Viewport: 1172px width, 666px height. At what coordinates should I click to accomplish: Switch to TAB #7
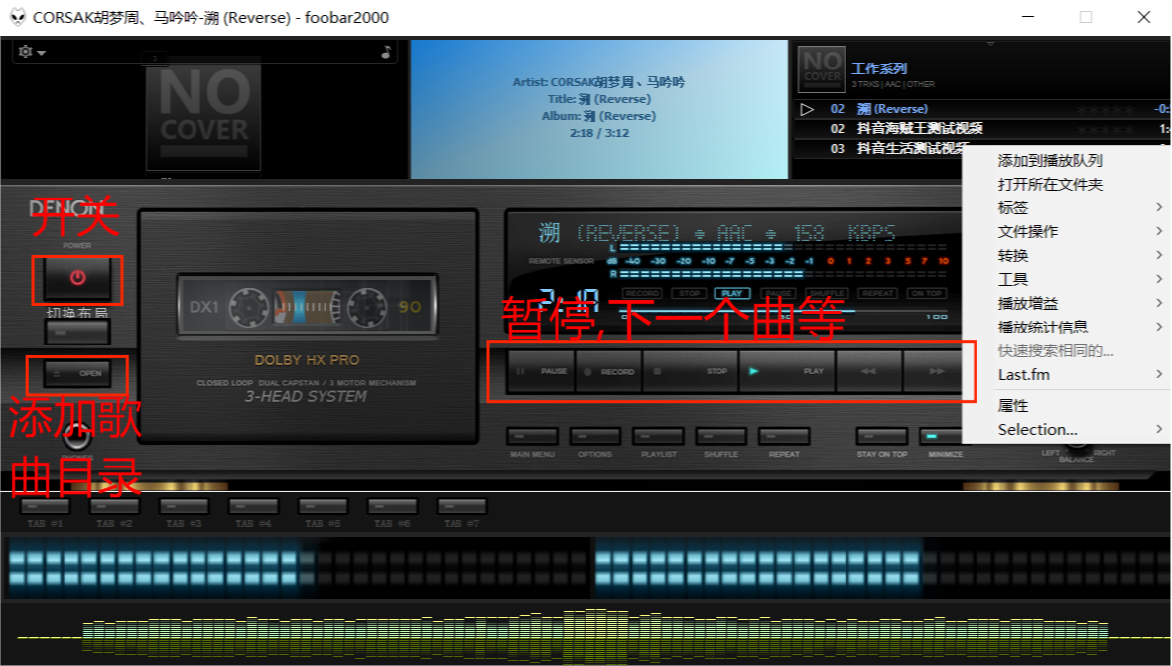[x=461, y=507]
